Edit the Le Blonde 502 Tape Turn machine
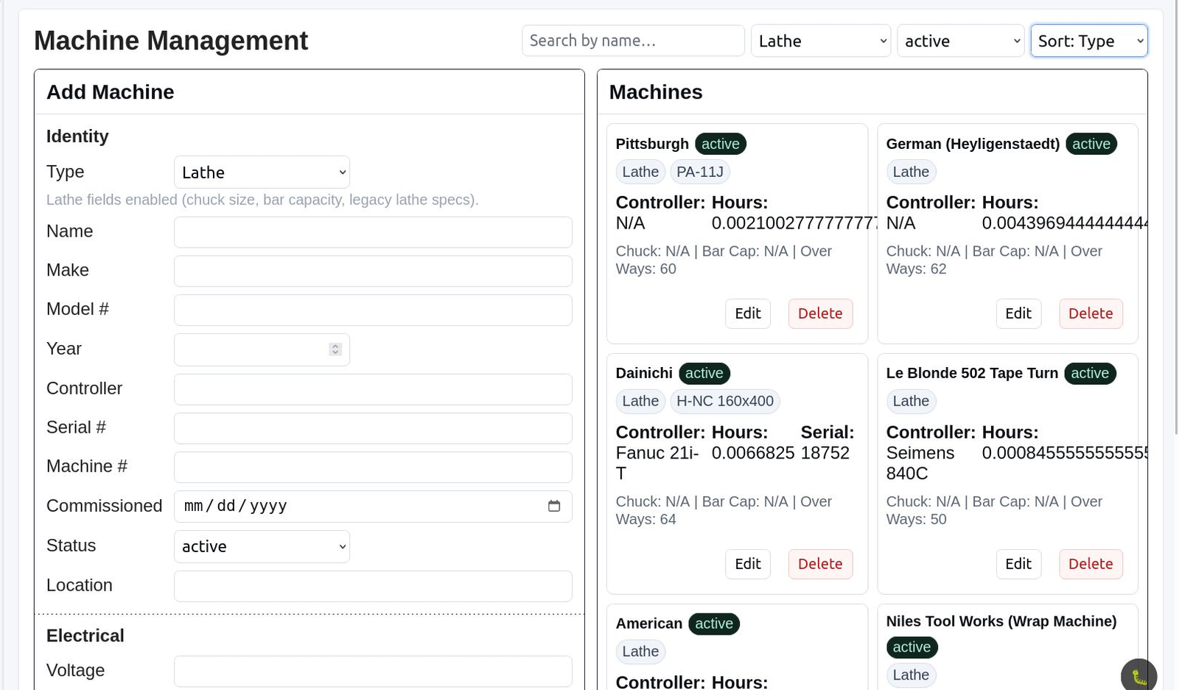This screenshot has height=690, width=1179. (1018, 563)
